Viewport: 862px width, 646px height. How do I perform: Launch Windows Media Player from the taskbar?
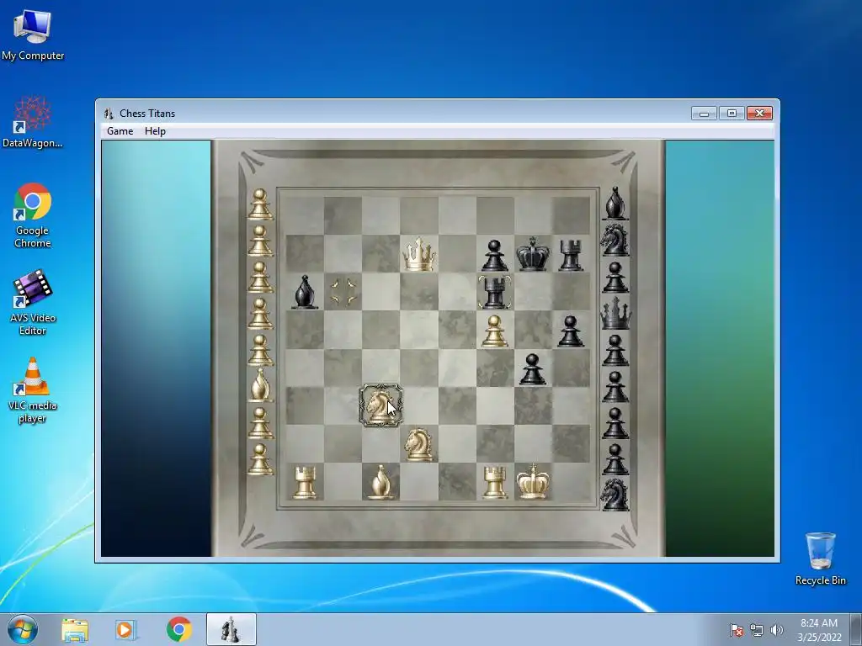pyautogui.click(x=126, y=630)
